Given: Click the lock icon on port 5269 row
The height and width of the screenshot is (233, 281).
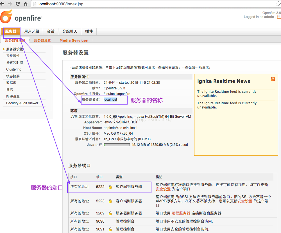Looking at the screenshot, I should pyautogui.click(x=110, y=213).
